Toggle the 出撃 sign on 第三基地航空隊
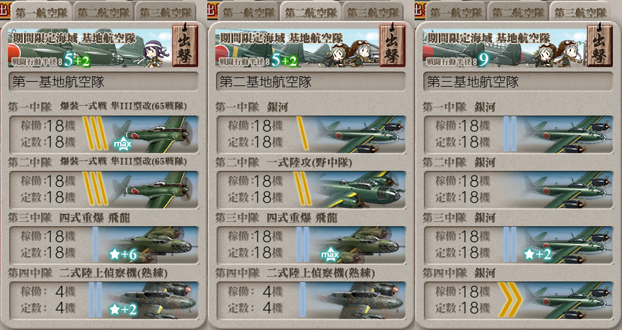The image size is (622, 330). 600,45
